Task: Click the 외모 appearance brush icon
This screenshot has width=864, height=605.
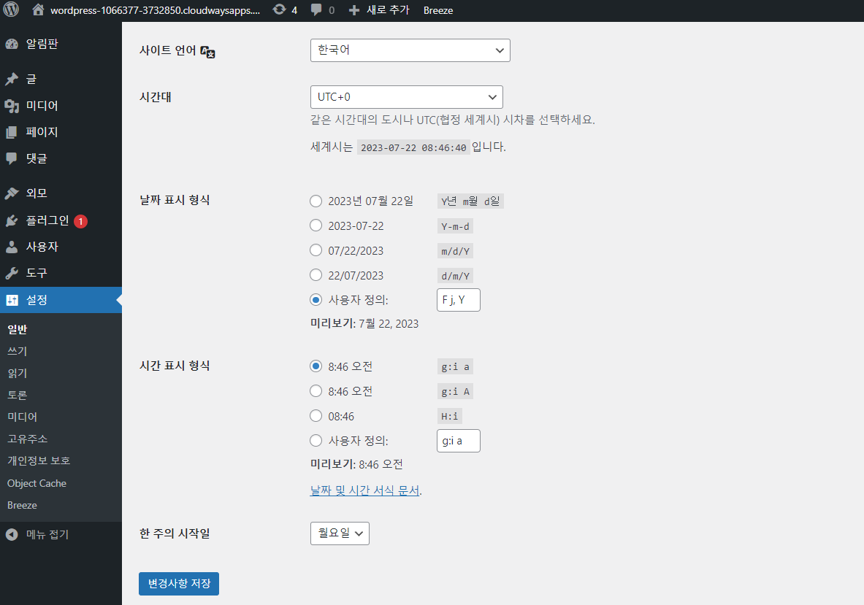Action: [x=12, y=193]
